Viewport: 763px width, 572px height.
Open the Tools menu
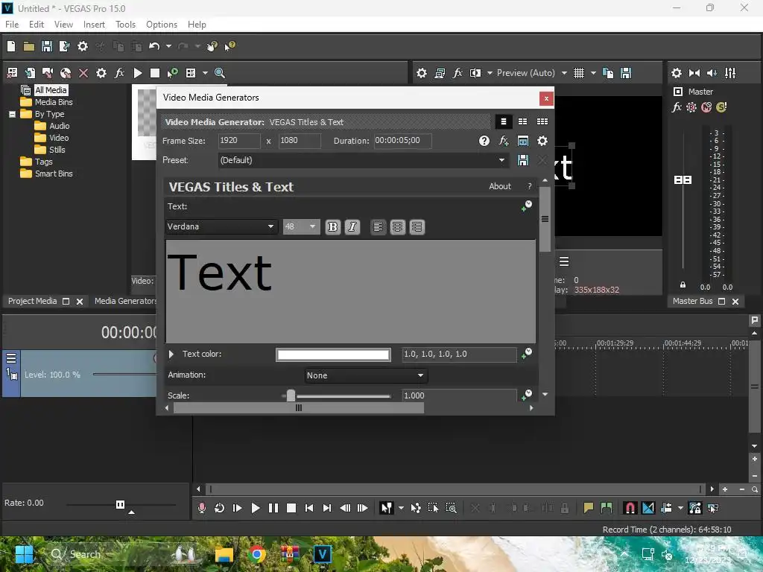125,25
